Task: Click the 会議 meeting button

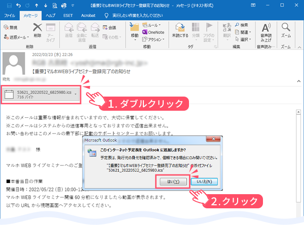Action: [109, 28]
